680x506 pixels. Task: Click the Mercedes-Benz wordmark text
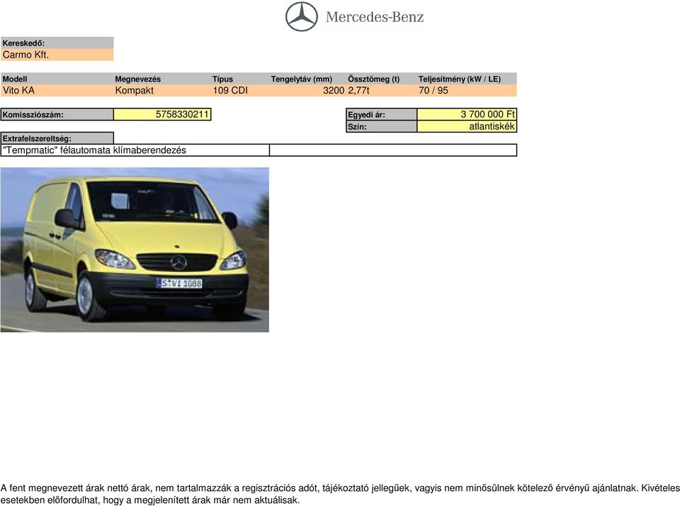(x=375, y=17)
